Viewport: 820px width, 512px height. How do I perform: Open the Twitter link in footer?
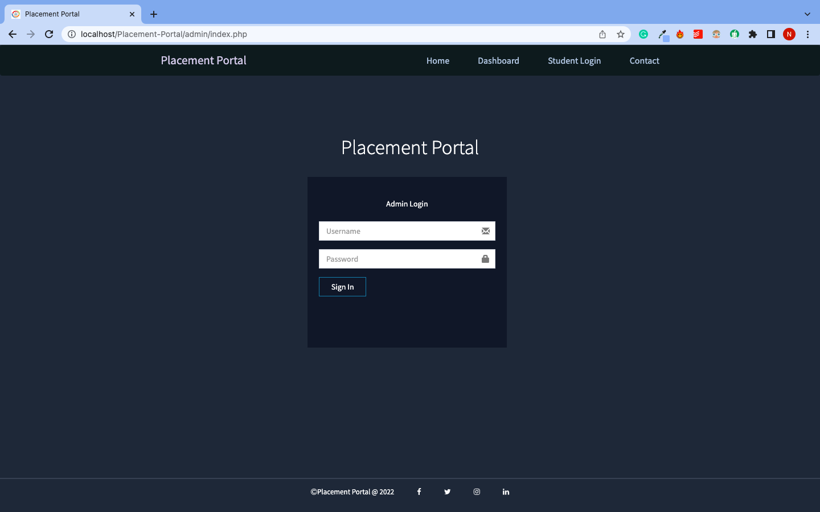pos(448,492)
